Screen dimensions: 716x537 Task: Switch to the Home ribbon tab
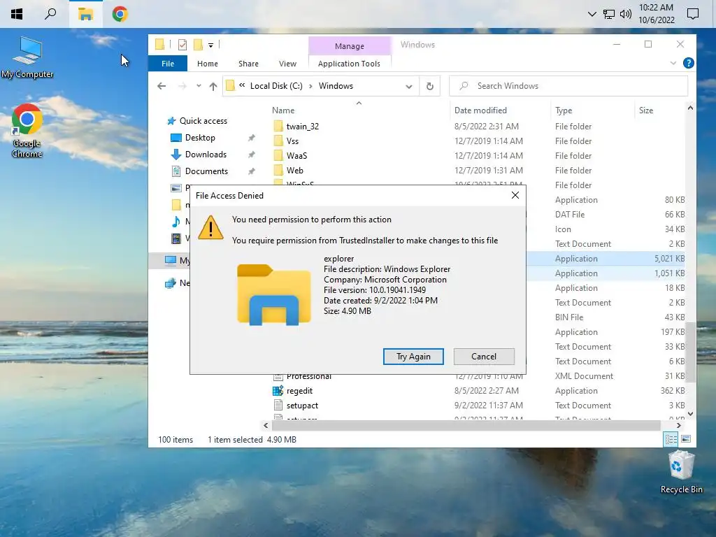click(x=207, y=64)
